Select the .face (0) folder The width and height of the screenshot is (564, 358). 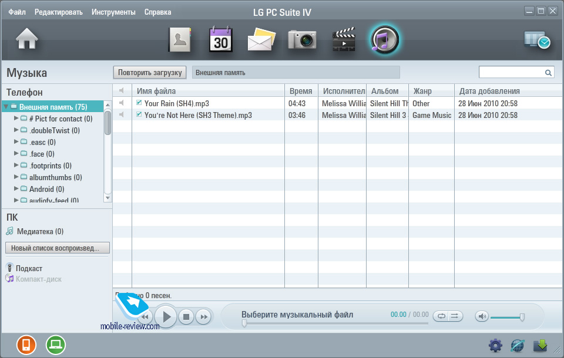tap(42, 154)
